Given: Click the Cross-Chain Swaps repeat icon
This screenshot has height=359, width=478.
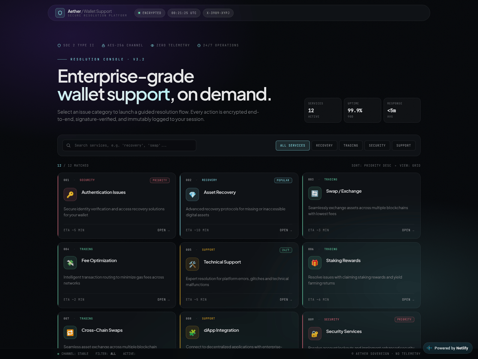Looking at the screenshot, I should click(x=70, y=332).
